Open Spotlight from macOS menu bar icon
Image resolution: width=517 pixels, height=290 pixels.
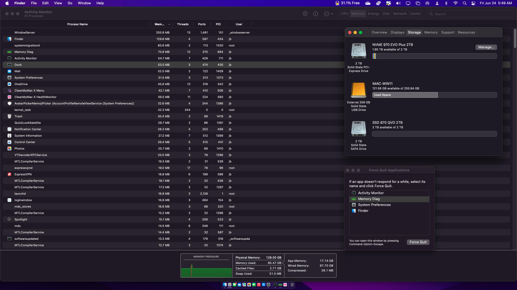[465, 3]
